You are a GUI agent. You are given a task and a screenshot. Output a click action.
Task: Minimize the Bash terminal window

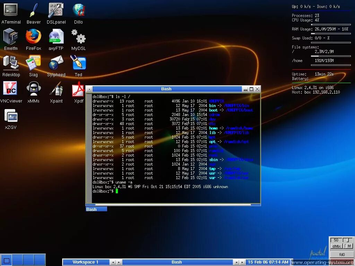(x=245, y=89)
